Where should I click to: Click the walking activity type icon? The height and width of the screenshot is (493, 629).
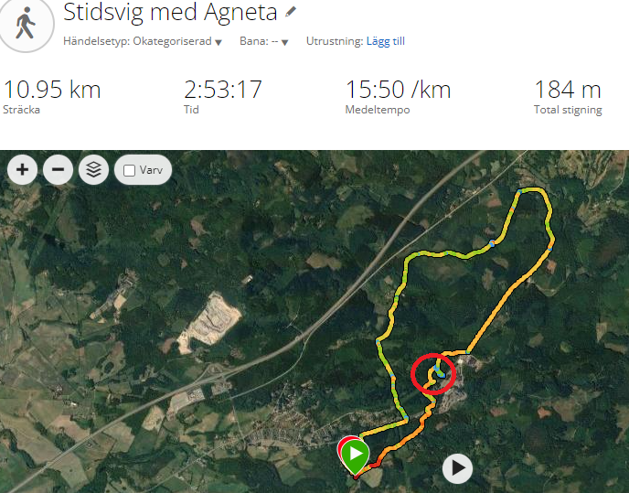[25, 23]
